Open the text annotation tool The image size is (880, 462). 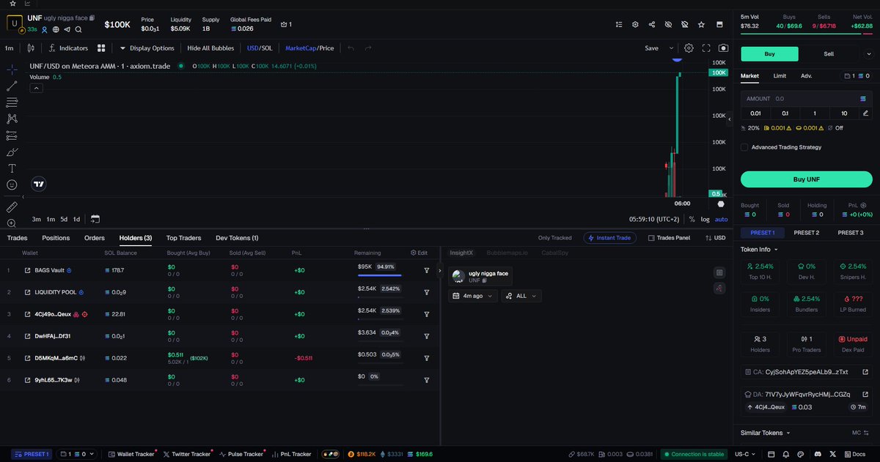[12, 168]
